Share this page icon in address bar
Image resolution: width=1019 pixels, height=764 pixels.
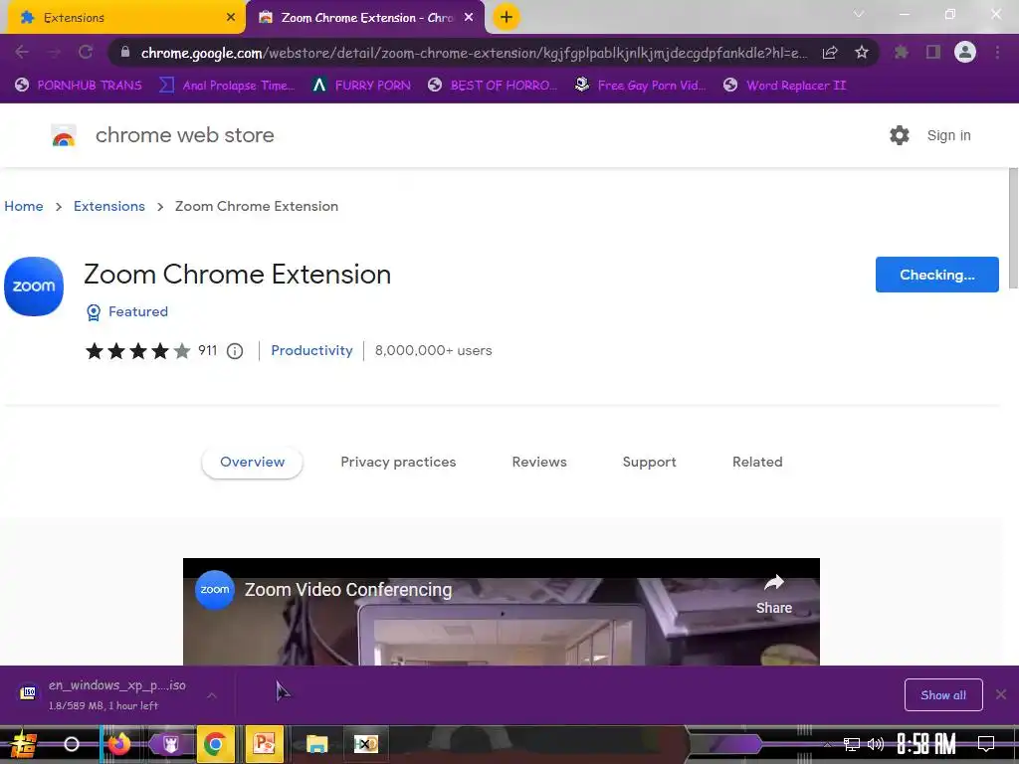click(x=830, y=53)
